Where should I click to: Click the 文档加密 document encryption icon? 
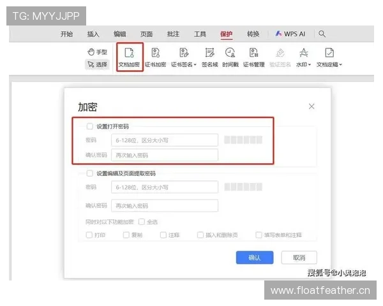point(129,52)
